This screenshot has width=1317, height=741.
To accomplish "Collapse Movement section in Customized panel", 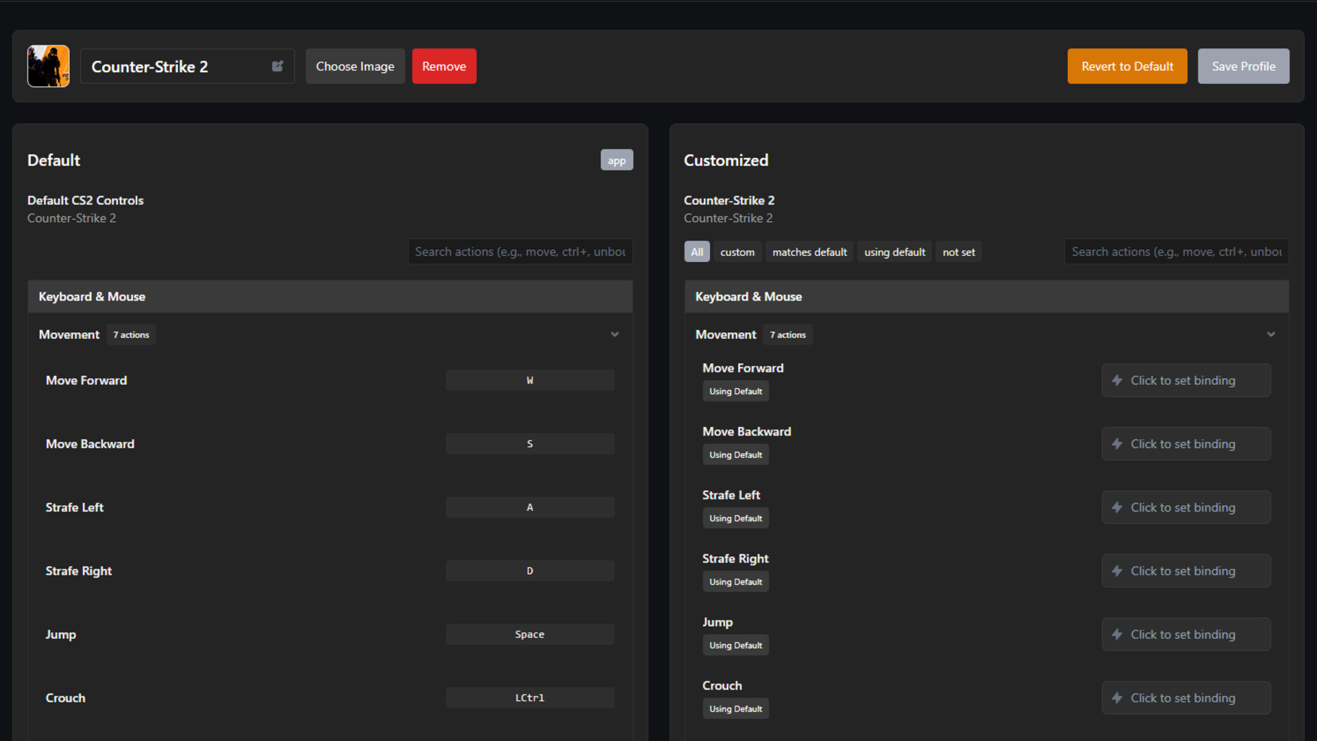I will point(1270,335).
